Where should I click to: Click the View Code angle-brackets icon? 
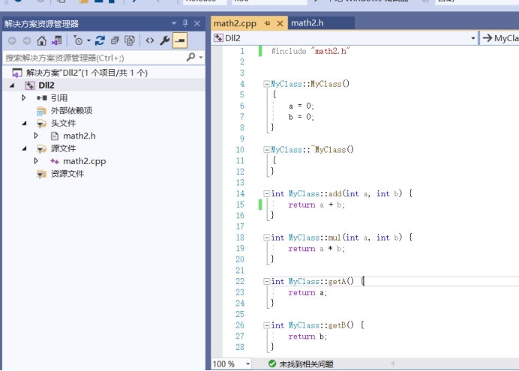[x=150, y=40]
